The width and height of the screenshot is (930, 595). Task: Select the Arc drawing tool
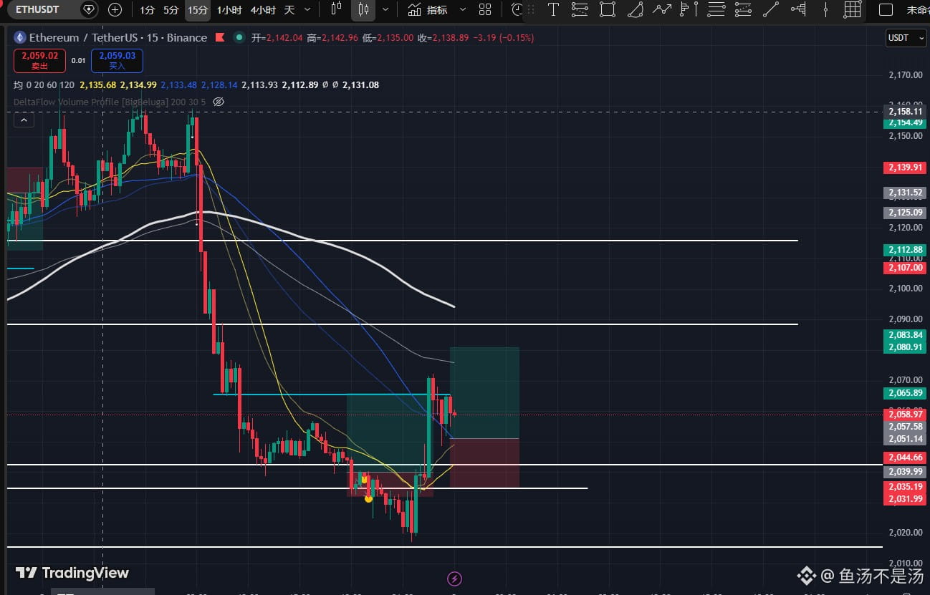(635, 10)
